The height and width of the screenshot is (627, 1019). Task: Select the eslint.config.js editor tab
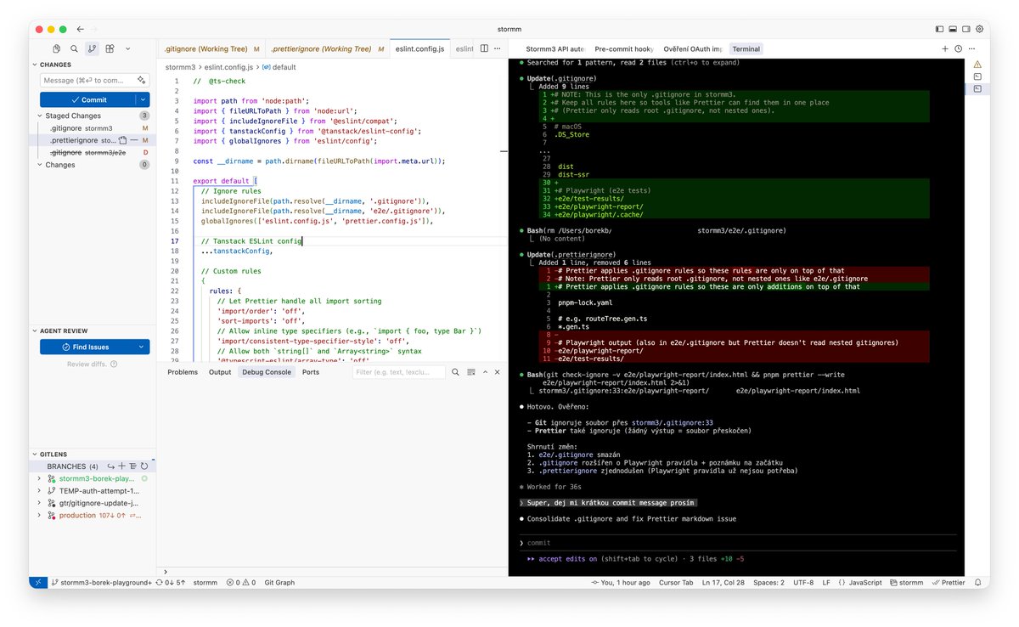[x=419, y=49]
